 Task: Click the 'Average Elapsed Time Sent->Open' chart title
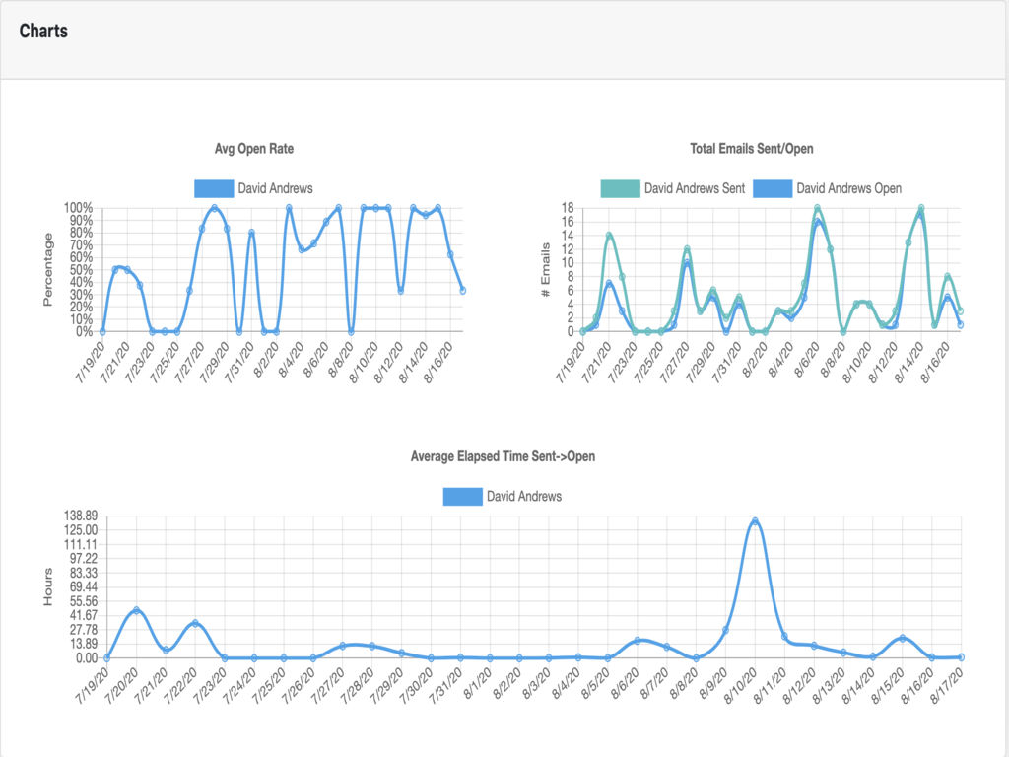503,456
